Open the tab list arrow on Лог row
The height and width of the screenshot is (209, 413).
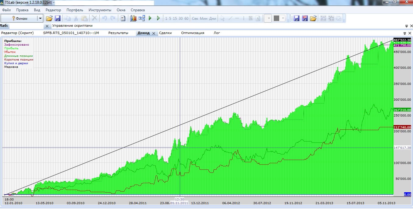405,33
